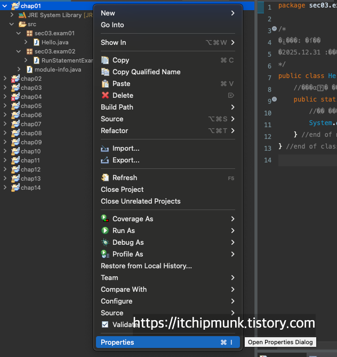
Task: Click the Paste clipboard icon
Action: 105,84
